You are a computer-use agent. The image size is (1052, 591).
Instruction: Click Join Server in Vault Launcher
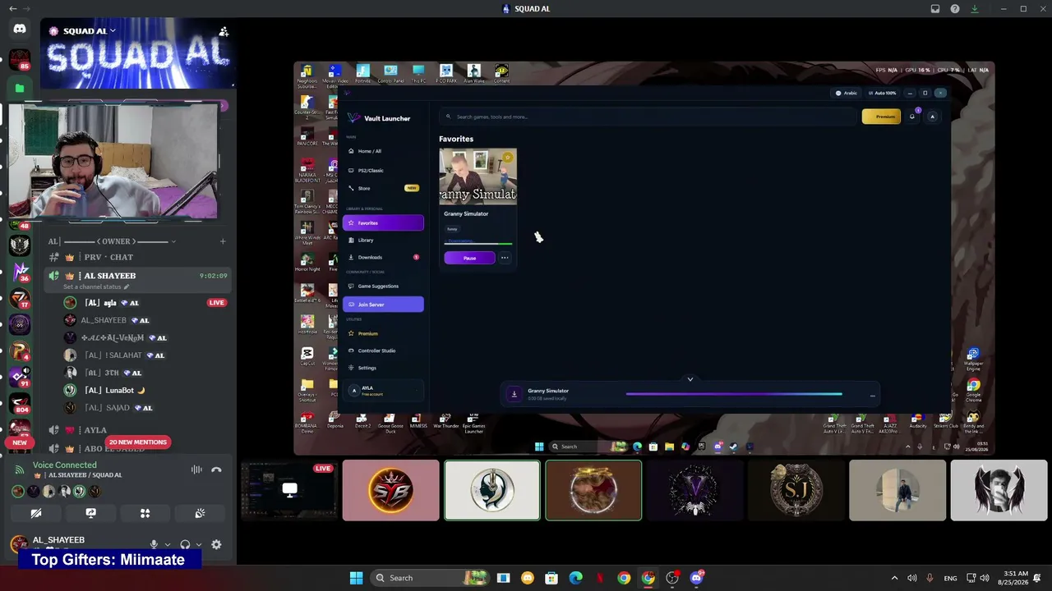[x=383, y=305]
